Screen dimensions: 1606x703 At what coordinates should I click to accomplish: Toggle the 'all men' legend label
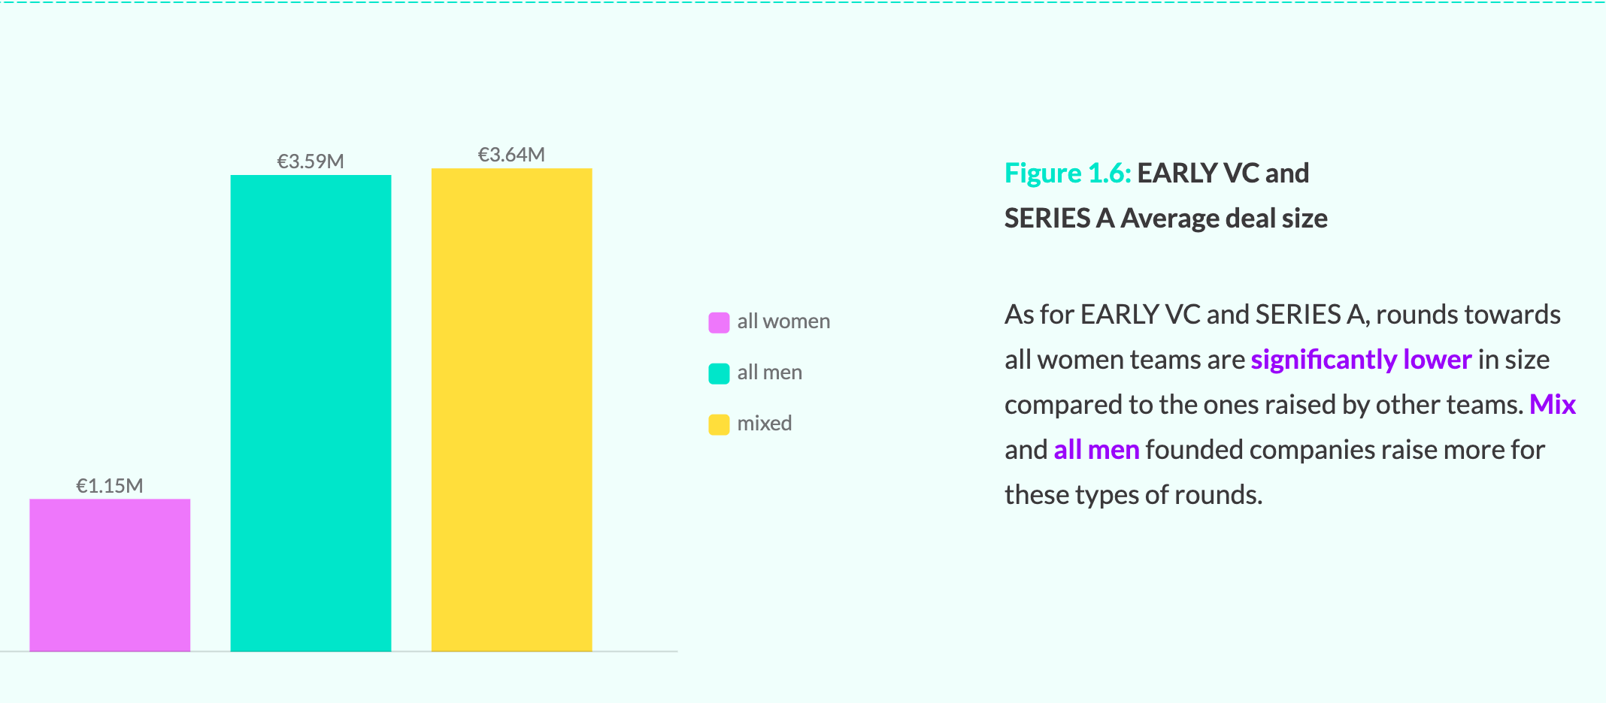(x=769, y=373)
